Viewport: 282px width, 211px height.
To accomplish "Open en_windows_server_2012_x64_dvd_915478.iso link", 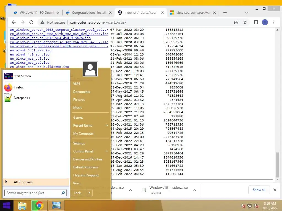I will point(50,38).
